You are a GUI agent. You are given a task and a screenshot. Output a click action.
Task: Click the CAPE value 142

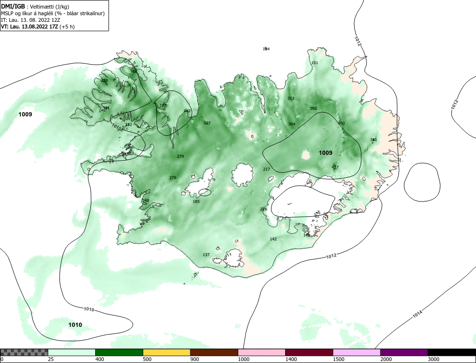coord(273,239)
